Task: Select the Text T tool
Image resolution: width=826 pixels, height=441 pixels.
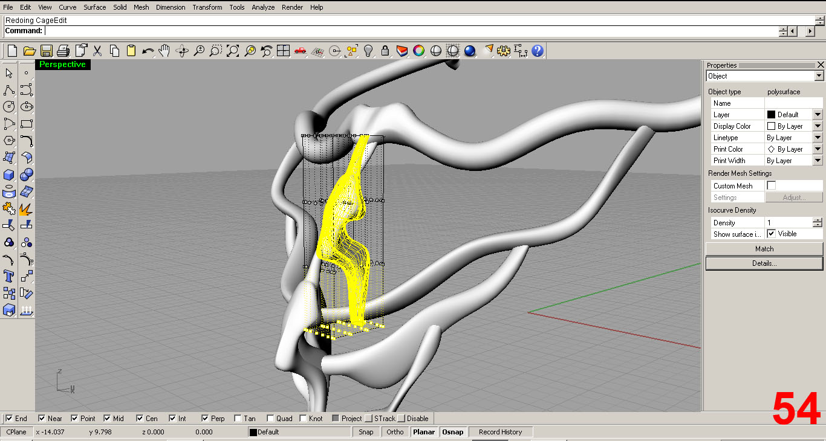Action: (x=9, y=276)
